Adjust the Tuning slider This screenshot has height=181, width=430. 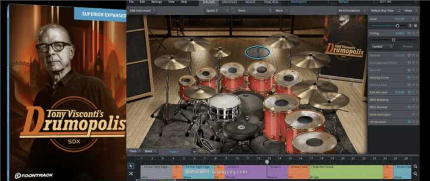393,40
